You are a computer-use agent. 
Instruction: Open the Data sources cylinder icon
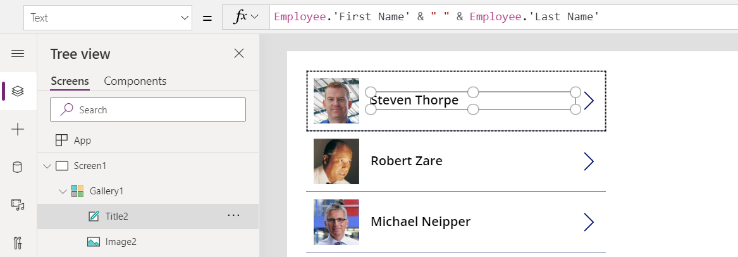(18, 167)
